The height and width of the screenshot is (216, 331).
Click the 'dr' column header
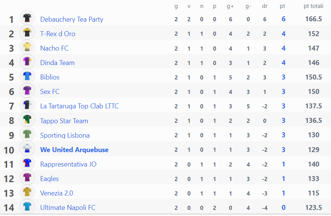point(265,6)
